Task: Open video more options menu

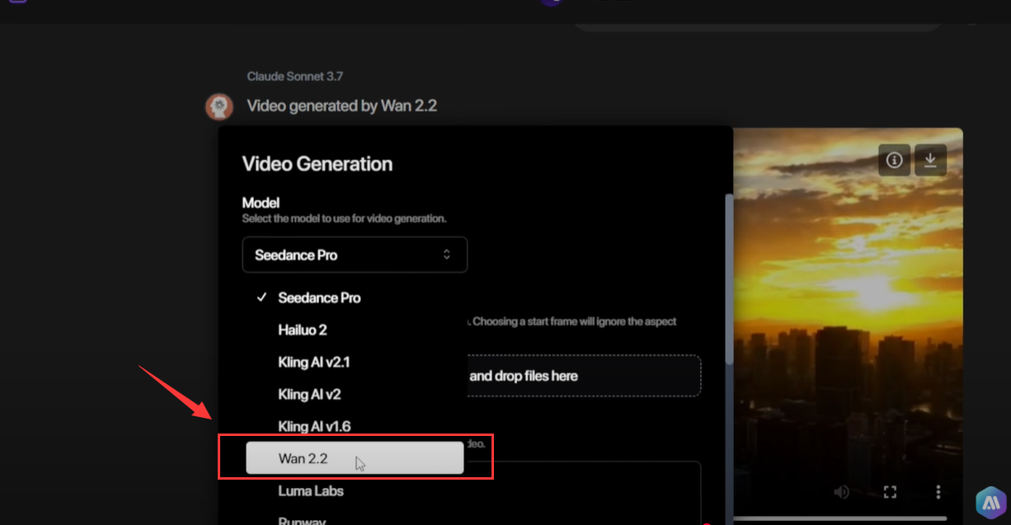Action: pyautogui.click(x=938, y=492)
